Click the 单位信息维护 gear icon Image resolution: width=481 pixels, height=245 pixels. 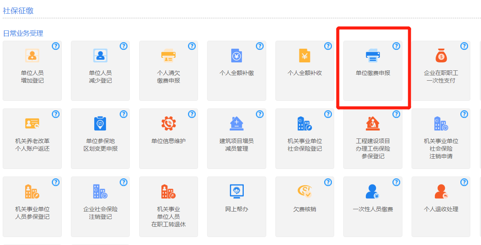(168, 123)
